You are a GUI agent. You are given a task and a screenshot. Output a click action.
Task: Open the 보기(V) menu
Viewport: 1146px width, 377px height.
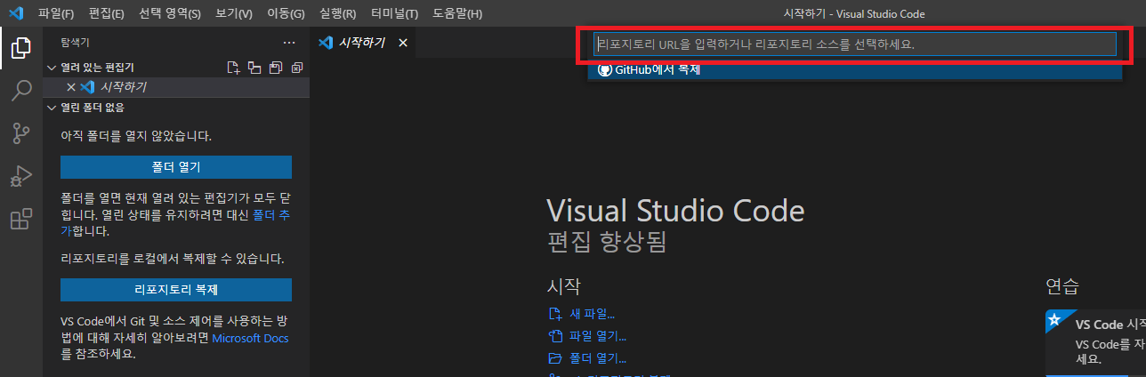coord(234,13)
